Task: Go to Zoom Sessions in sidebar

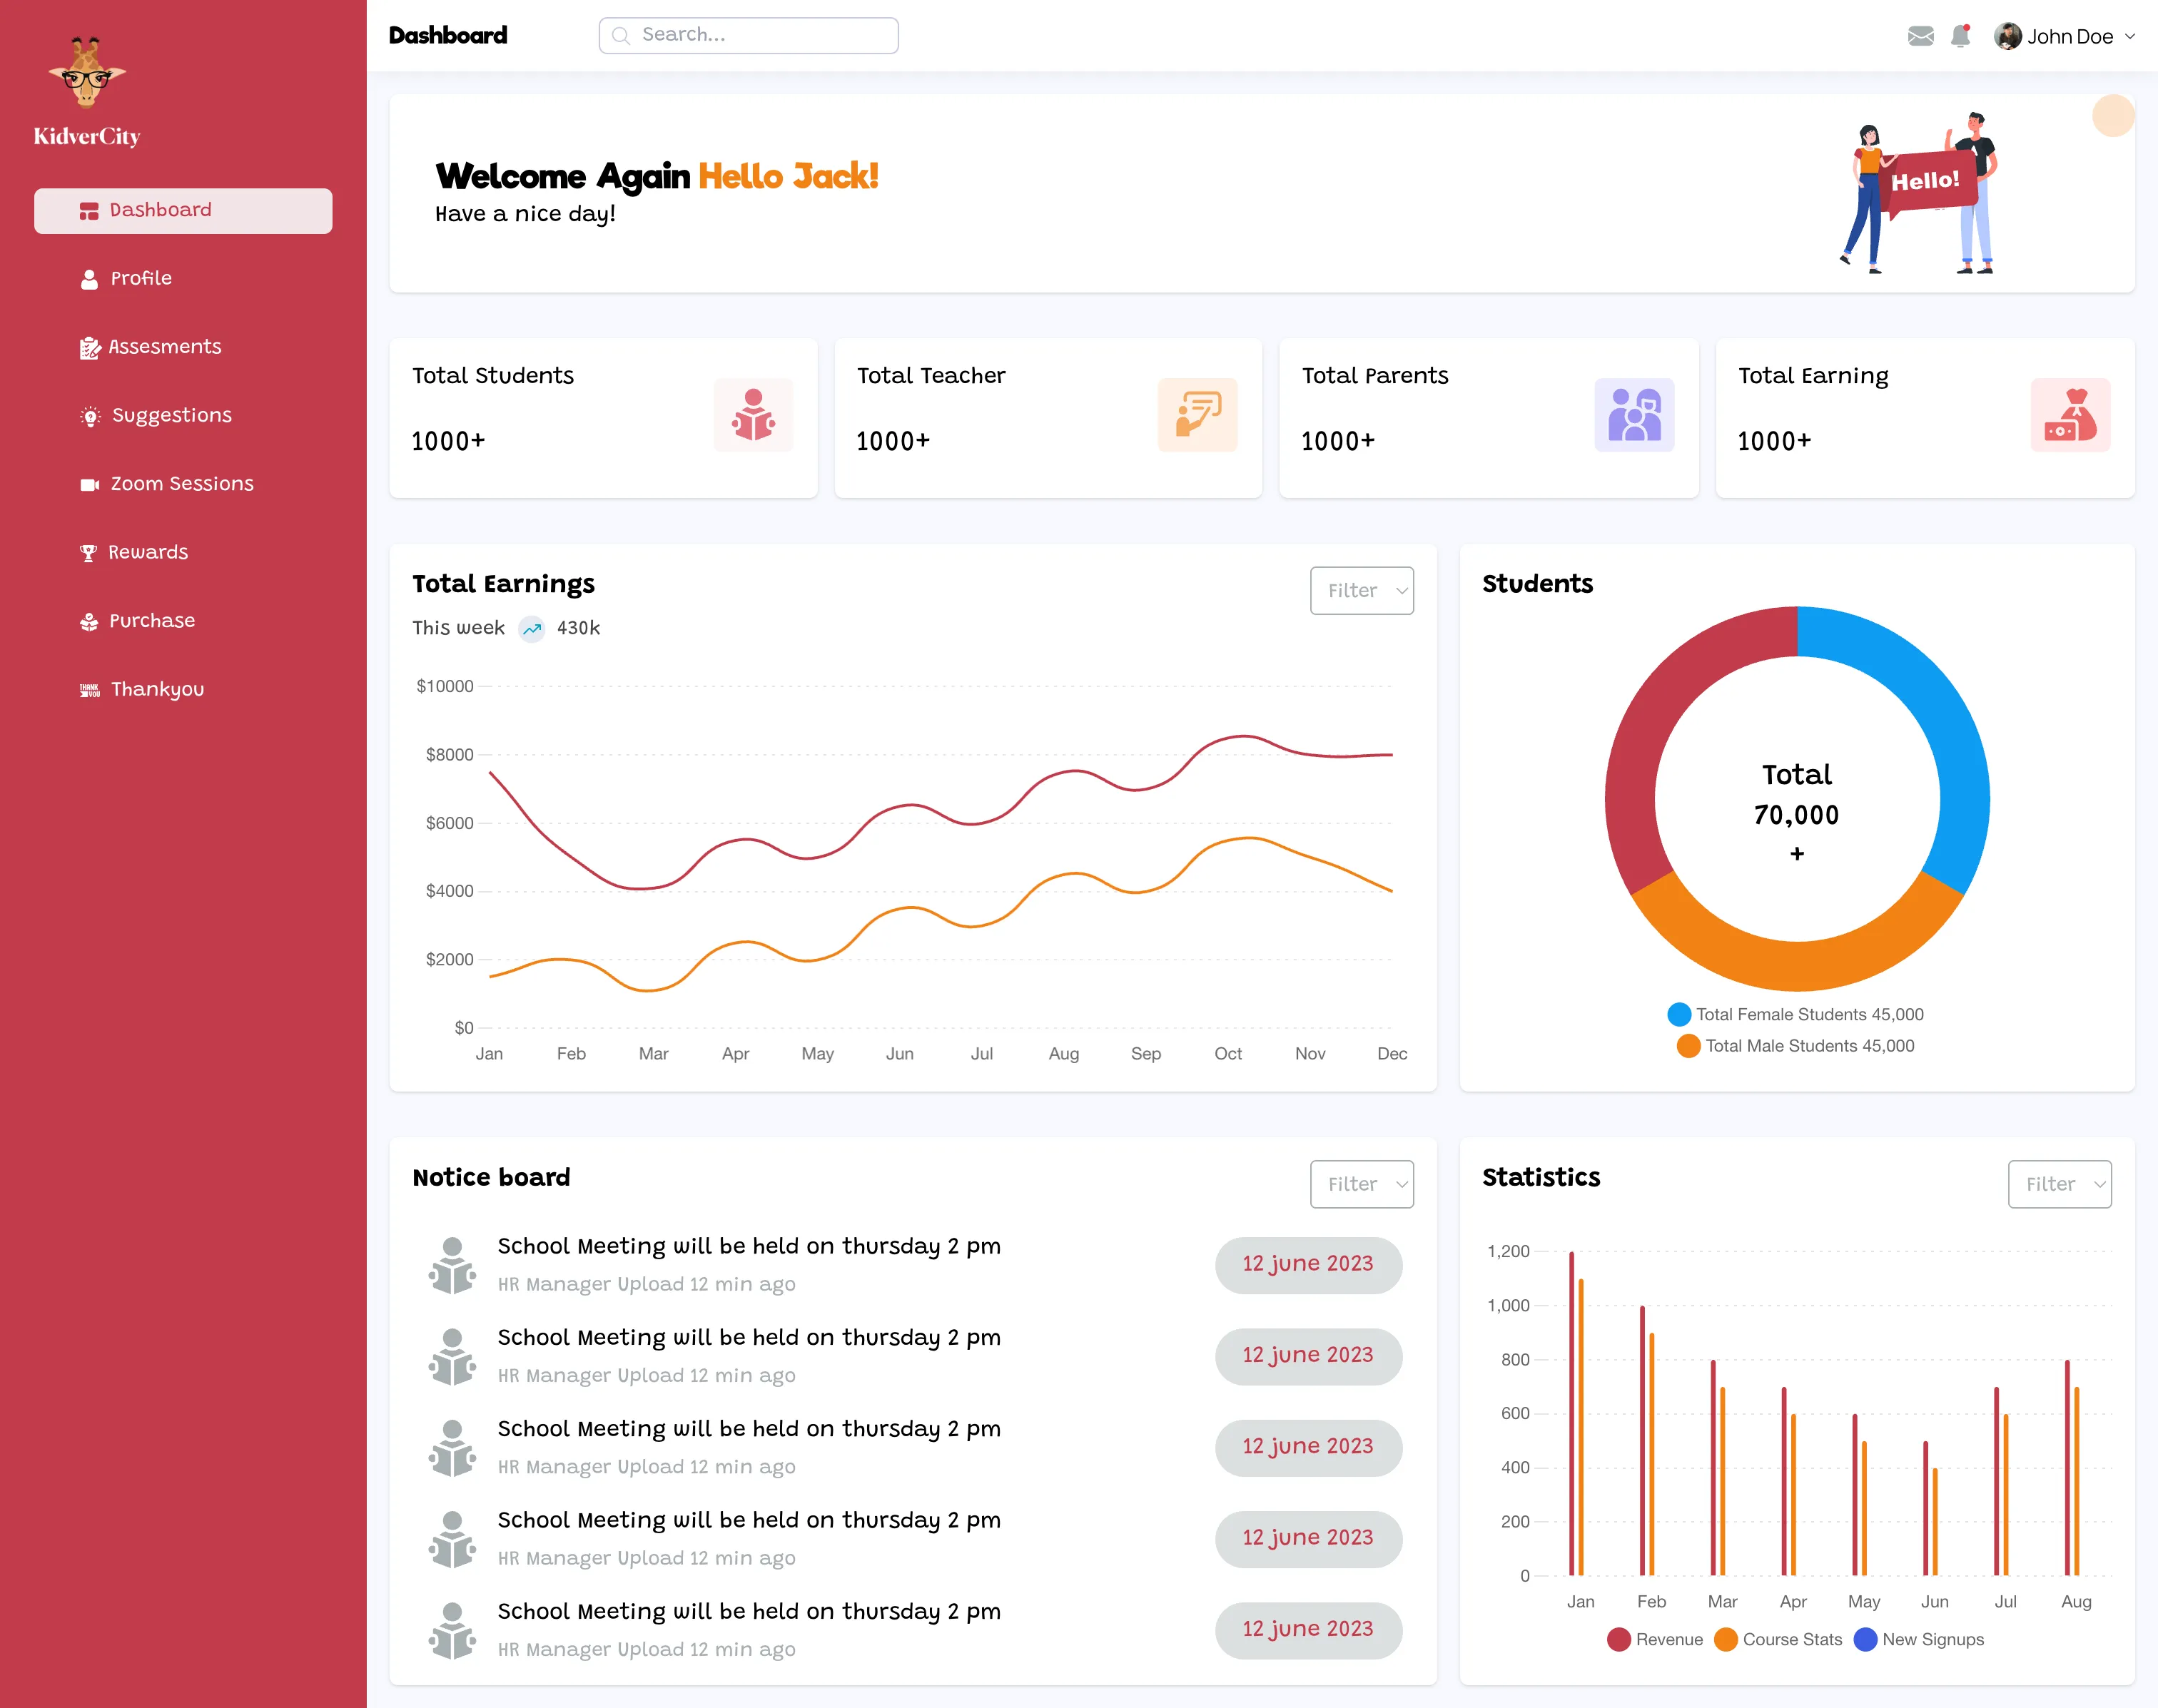Action: [x=181, y=484]
